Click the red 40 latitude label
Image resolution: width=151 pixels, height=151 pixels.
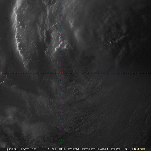tap(61, 73)
